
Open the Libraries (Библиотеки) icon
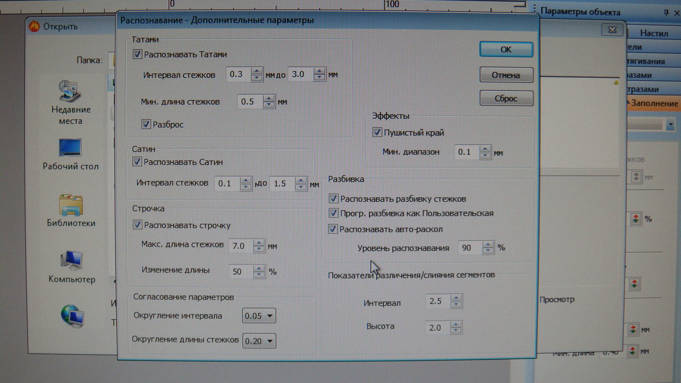tap(71, 206)
